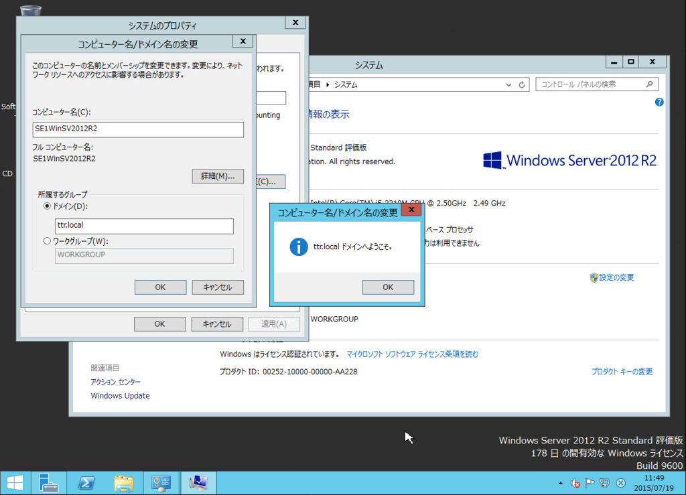Open Server Manager from the taskbar

(48, 483)
